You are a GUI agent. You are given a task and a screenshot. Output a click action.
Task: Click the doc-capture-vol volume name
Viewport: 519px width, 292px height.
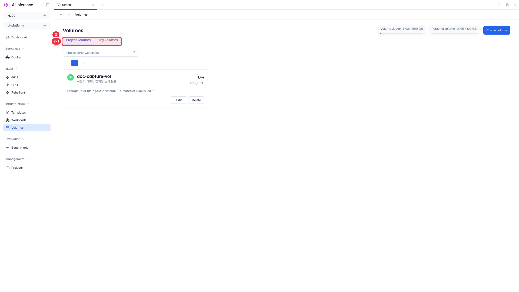(94, 76)
